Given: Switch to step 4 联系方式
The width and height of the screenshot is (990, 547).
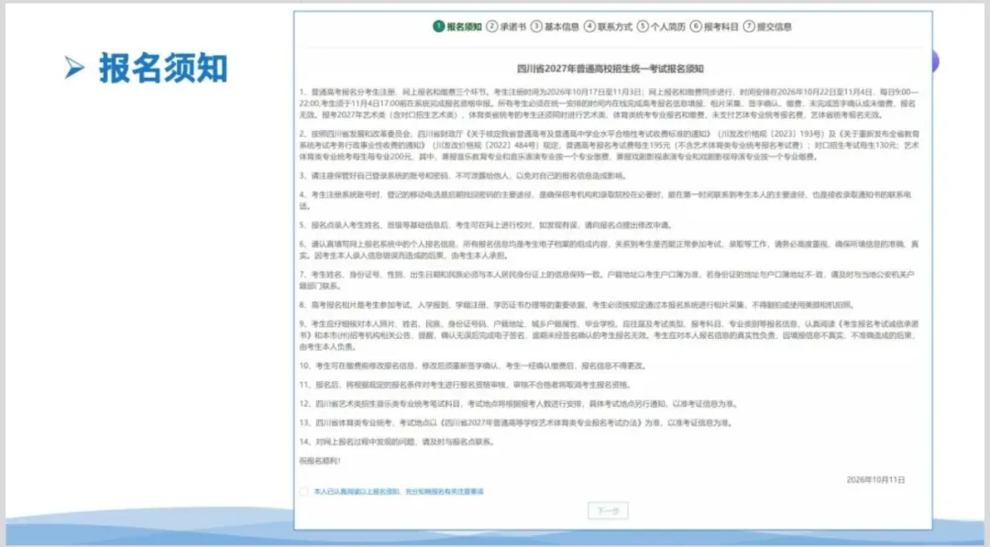Looking at the screenshot, I should coord(608,27).
